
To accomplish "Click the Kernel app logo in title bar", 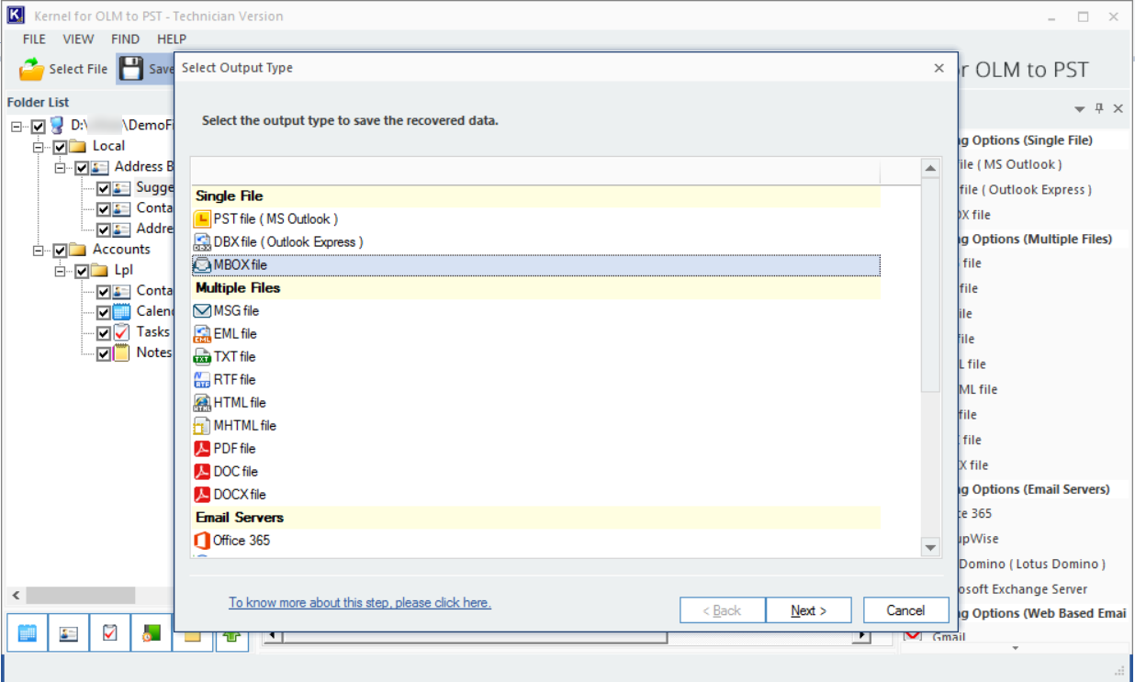I will (15, 16).
